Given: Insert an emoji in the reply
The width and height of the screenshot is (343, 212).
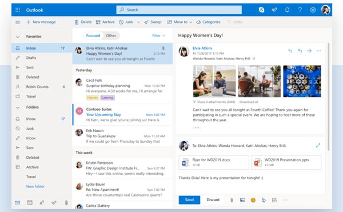Looking at the screenshot, I should pyautogui.click(x=253, y=200).
